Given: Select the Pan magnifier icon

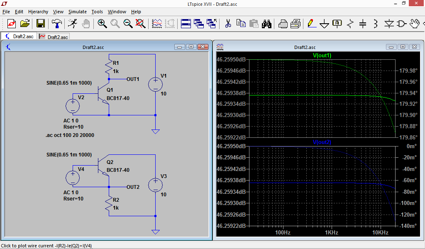Looking at the screenshot, I should coord(115,24).
